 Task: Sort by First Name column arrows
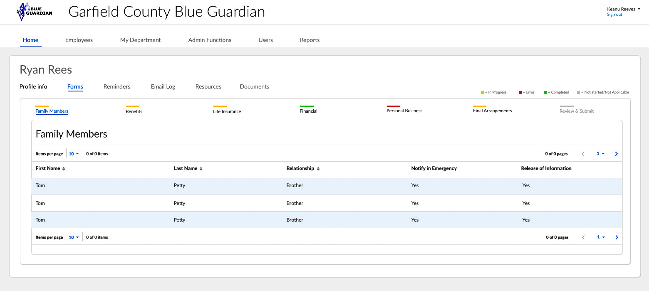click(x=64, y=169)
